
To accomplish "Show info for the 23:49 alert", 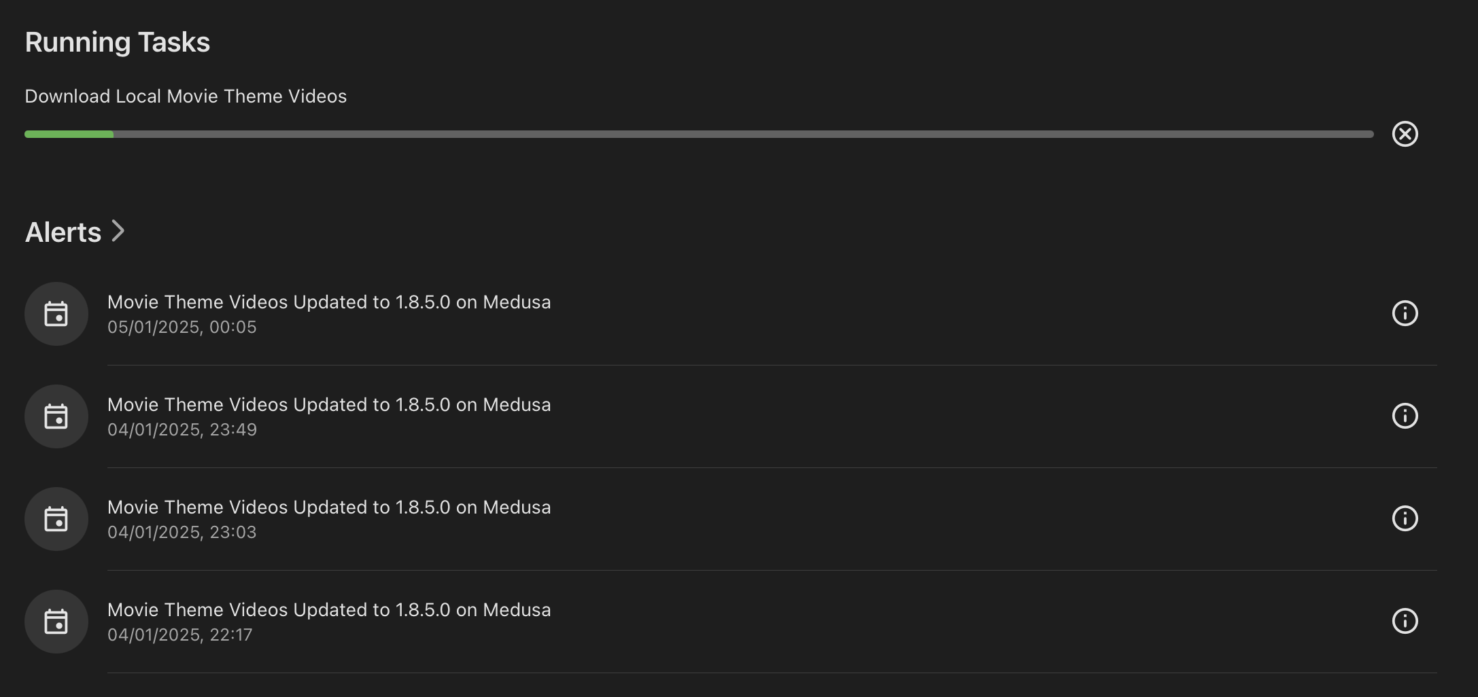I will [x=1405, y=416].
